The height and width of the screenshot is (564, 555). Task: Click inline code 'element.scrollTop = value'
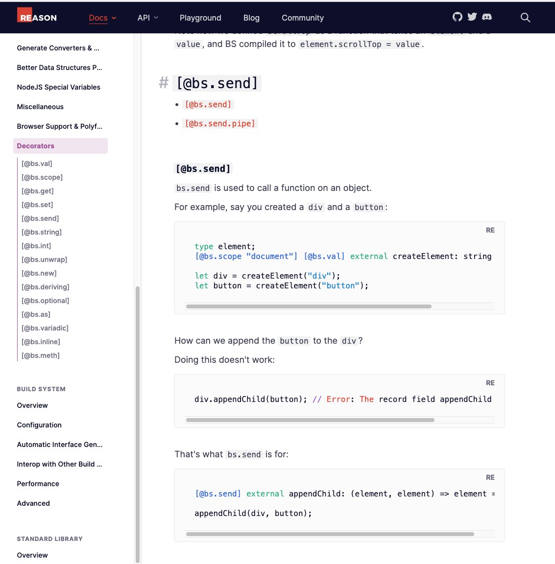(360, 44)
